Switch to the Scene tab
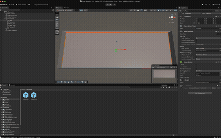221x138 pixels. [58, 8]
